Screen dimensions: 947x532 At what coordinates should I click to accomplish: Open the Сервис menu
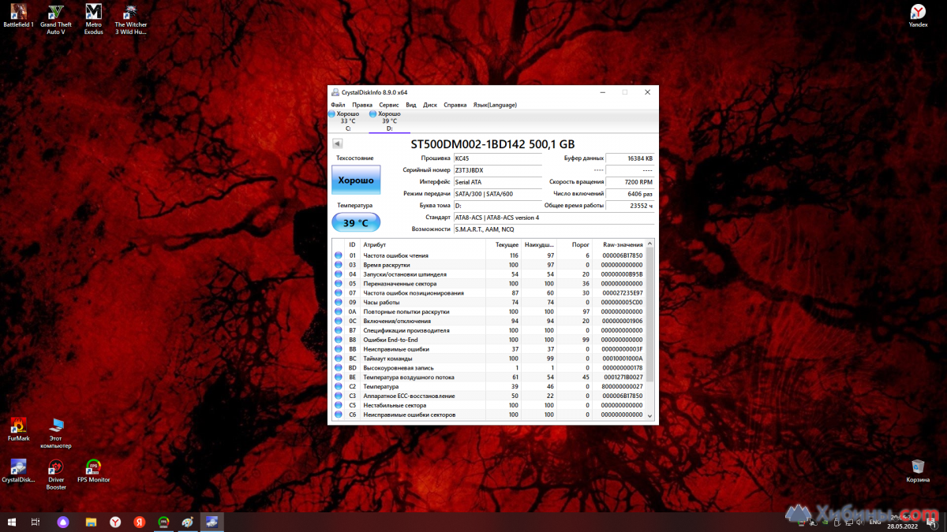(389, 105)
